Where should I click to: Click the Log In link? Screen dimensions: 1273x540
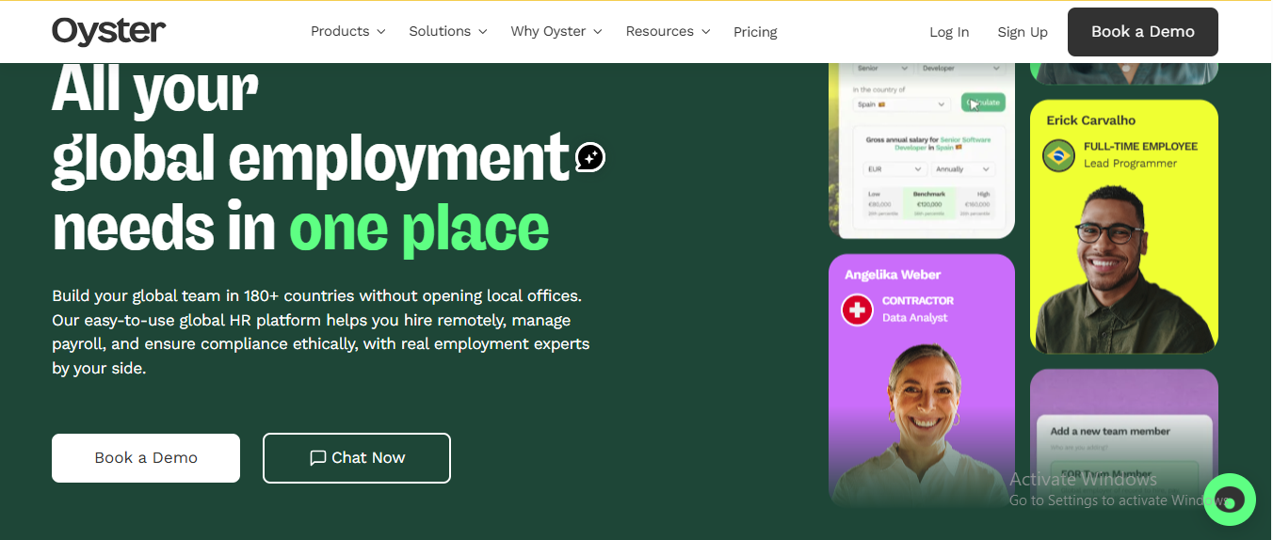click(x=949, y=32)
